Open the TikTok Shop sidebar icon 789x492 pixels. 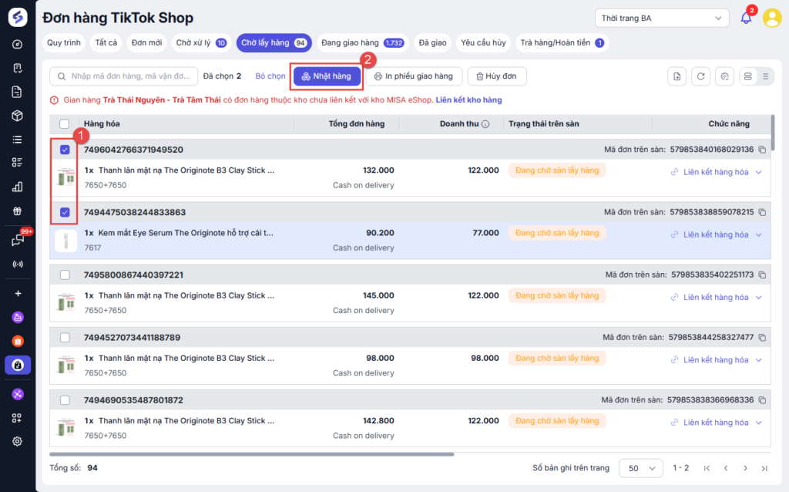(17, 365)
